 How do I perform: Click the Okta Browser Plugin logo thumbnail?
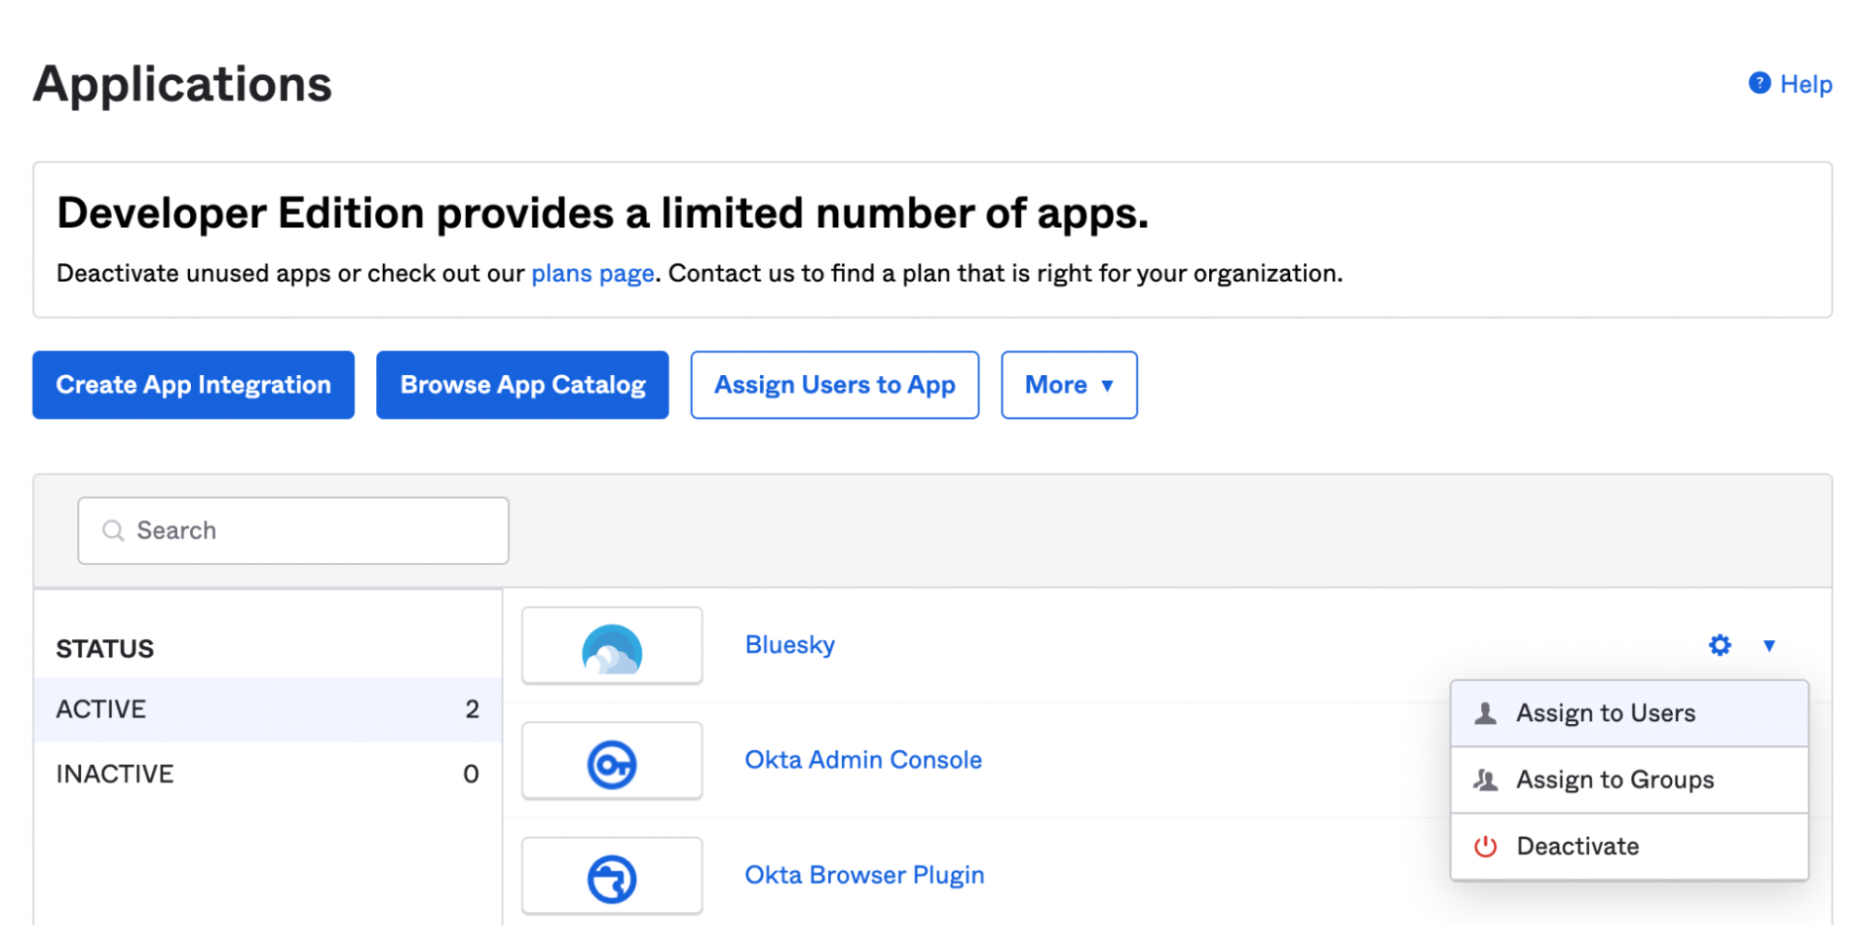(x=612, y=877)
